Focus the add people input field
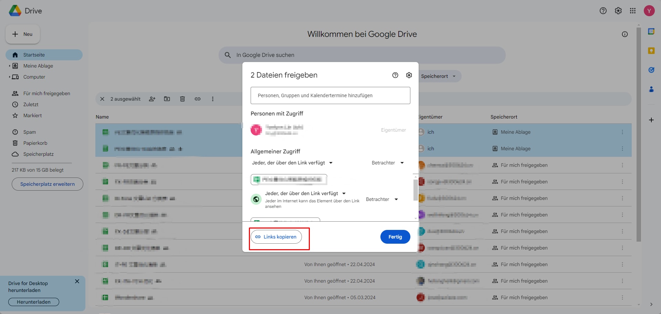Image resolution: width=661 pixels, height=314 pixels. click(x=330, y=95)
